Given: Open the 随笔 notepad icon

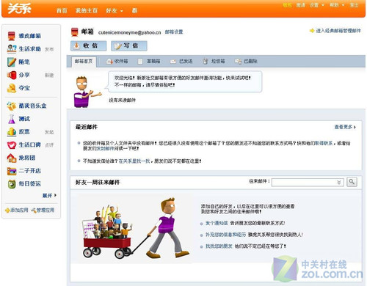Looking at the screenshot, I should point(12,62).
